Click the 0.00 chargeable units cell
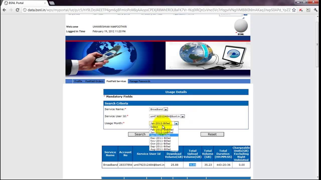Image resolution: width=321 pixels, height=180 pixels. (x=242, y=165)
